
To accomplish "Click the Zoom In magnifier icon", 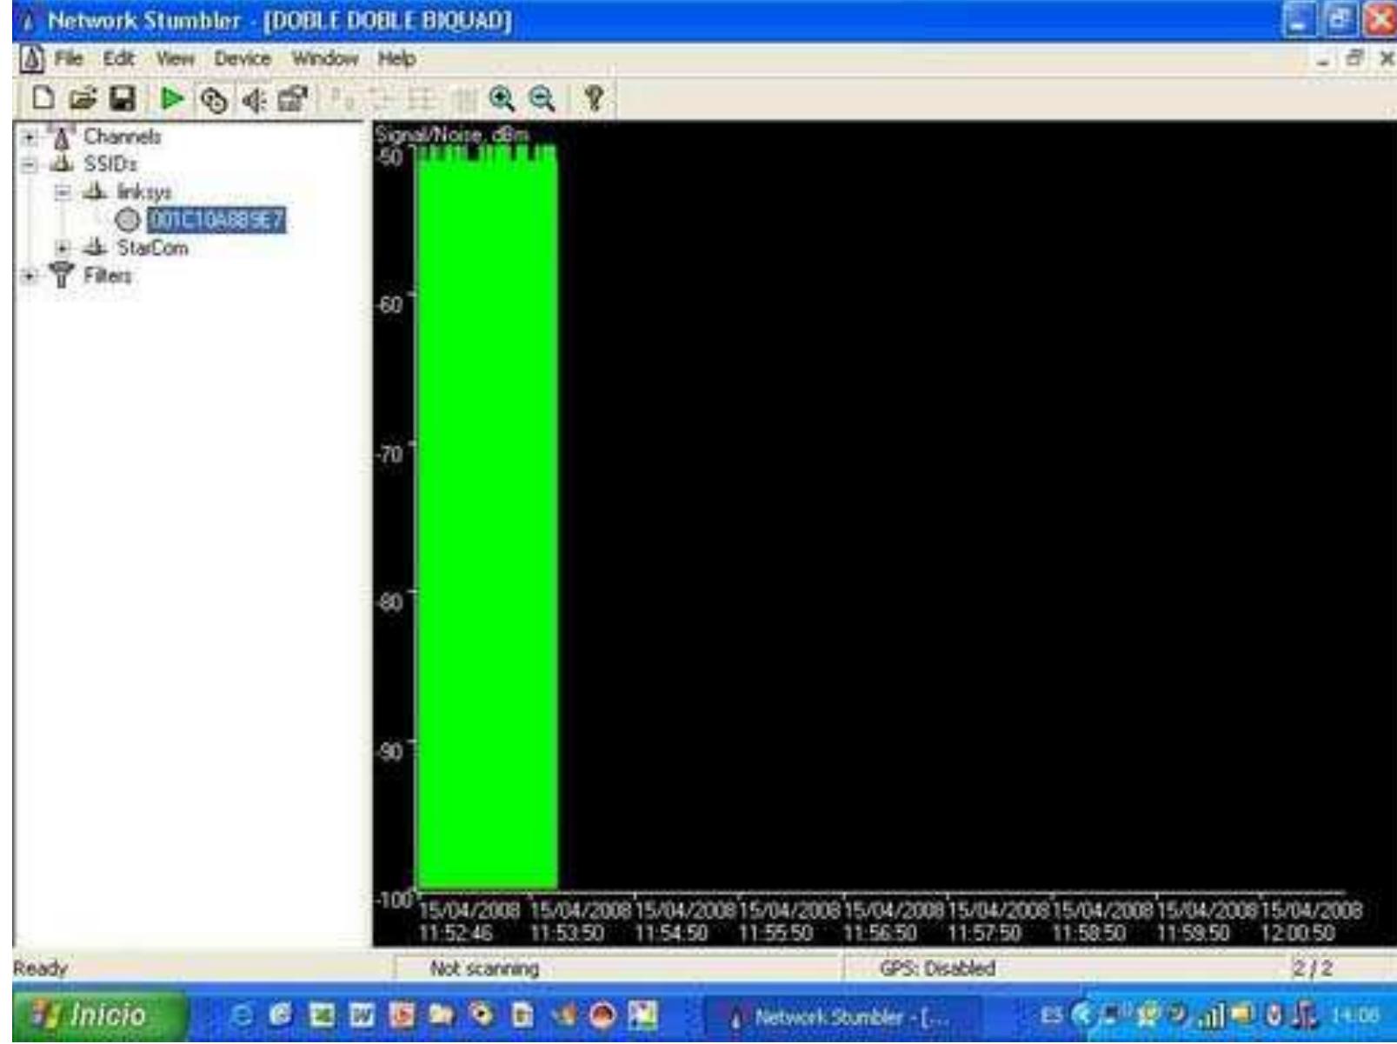I will [502, 99].
